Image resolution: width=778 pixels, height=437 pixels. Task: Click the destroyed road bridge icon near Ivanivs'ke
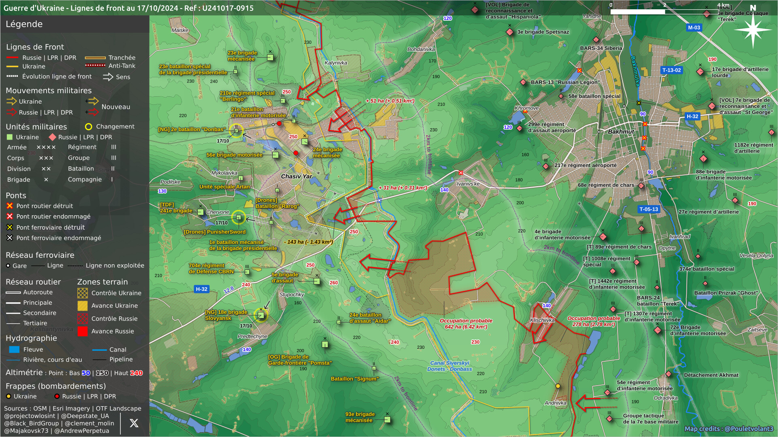tap(461, 173)
